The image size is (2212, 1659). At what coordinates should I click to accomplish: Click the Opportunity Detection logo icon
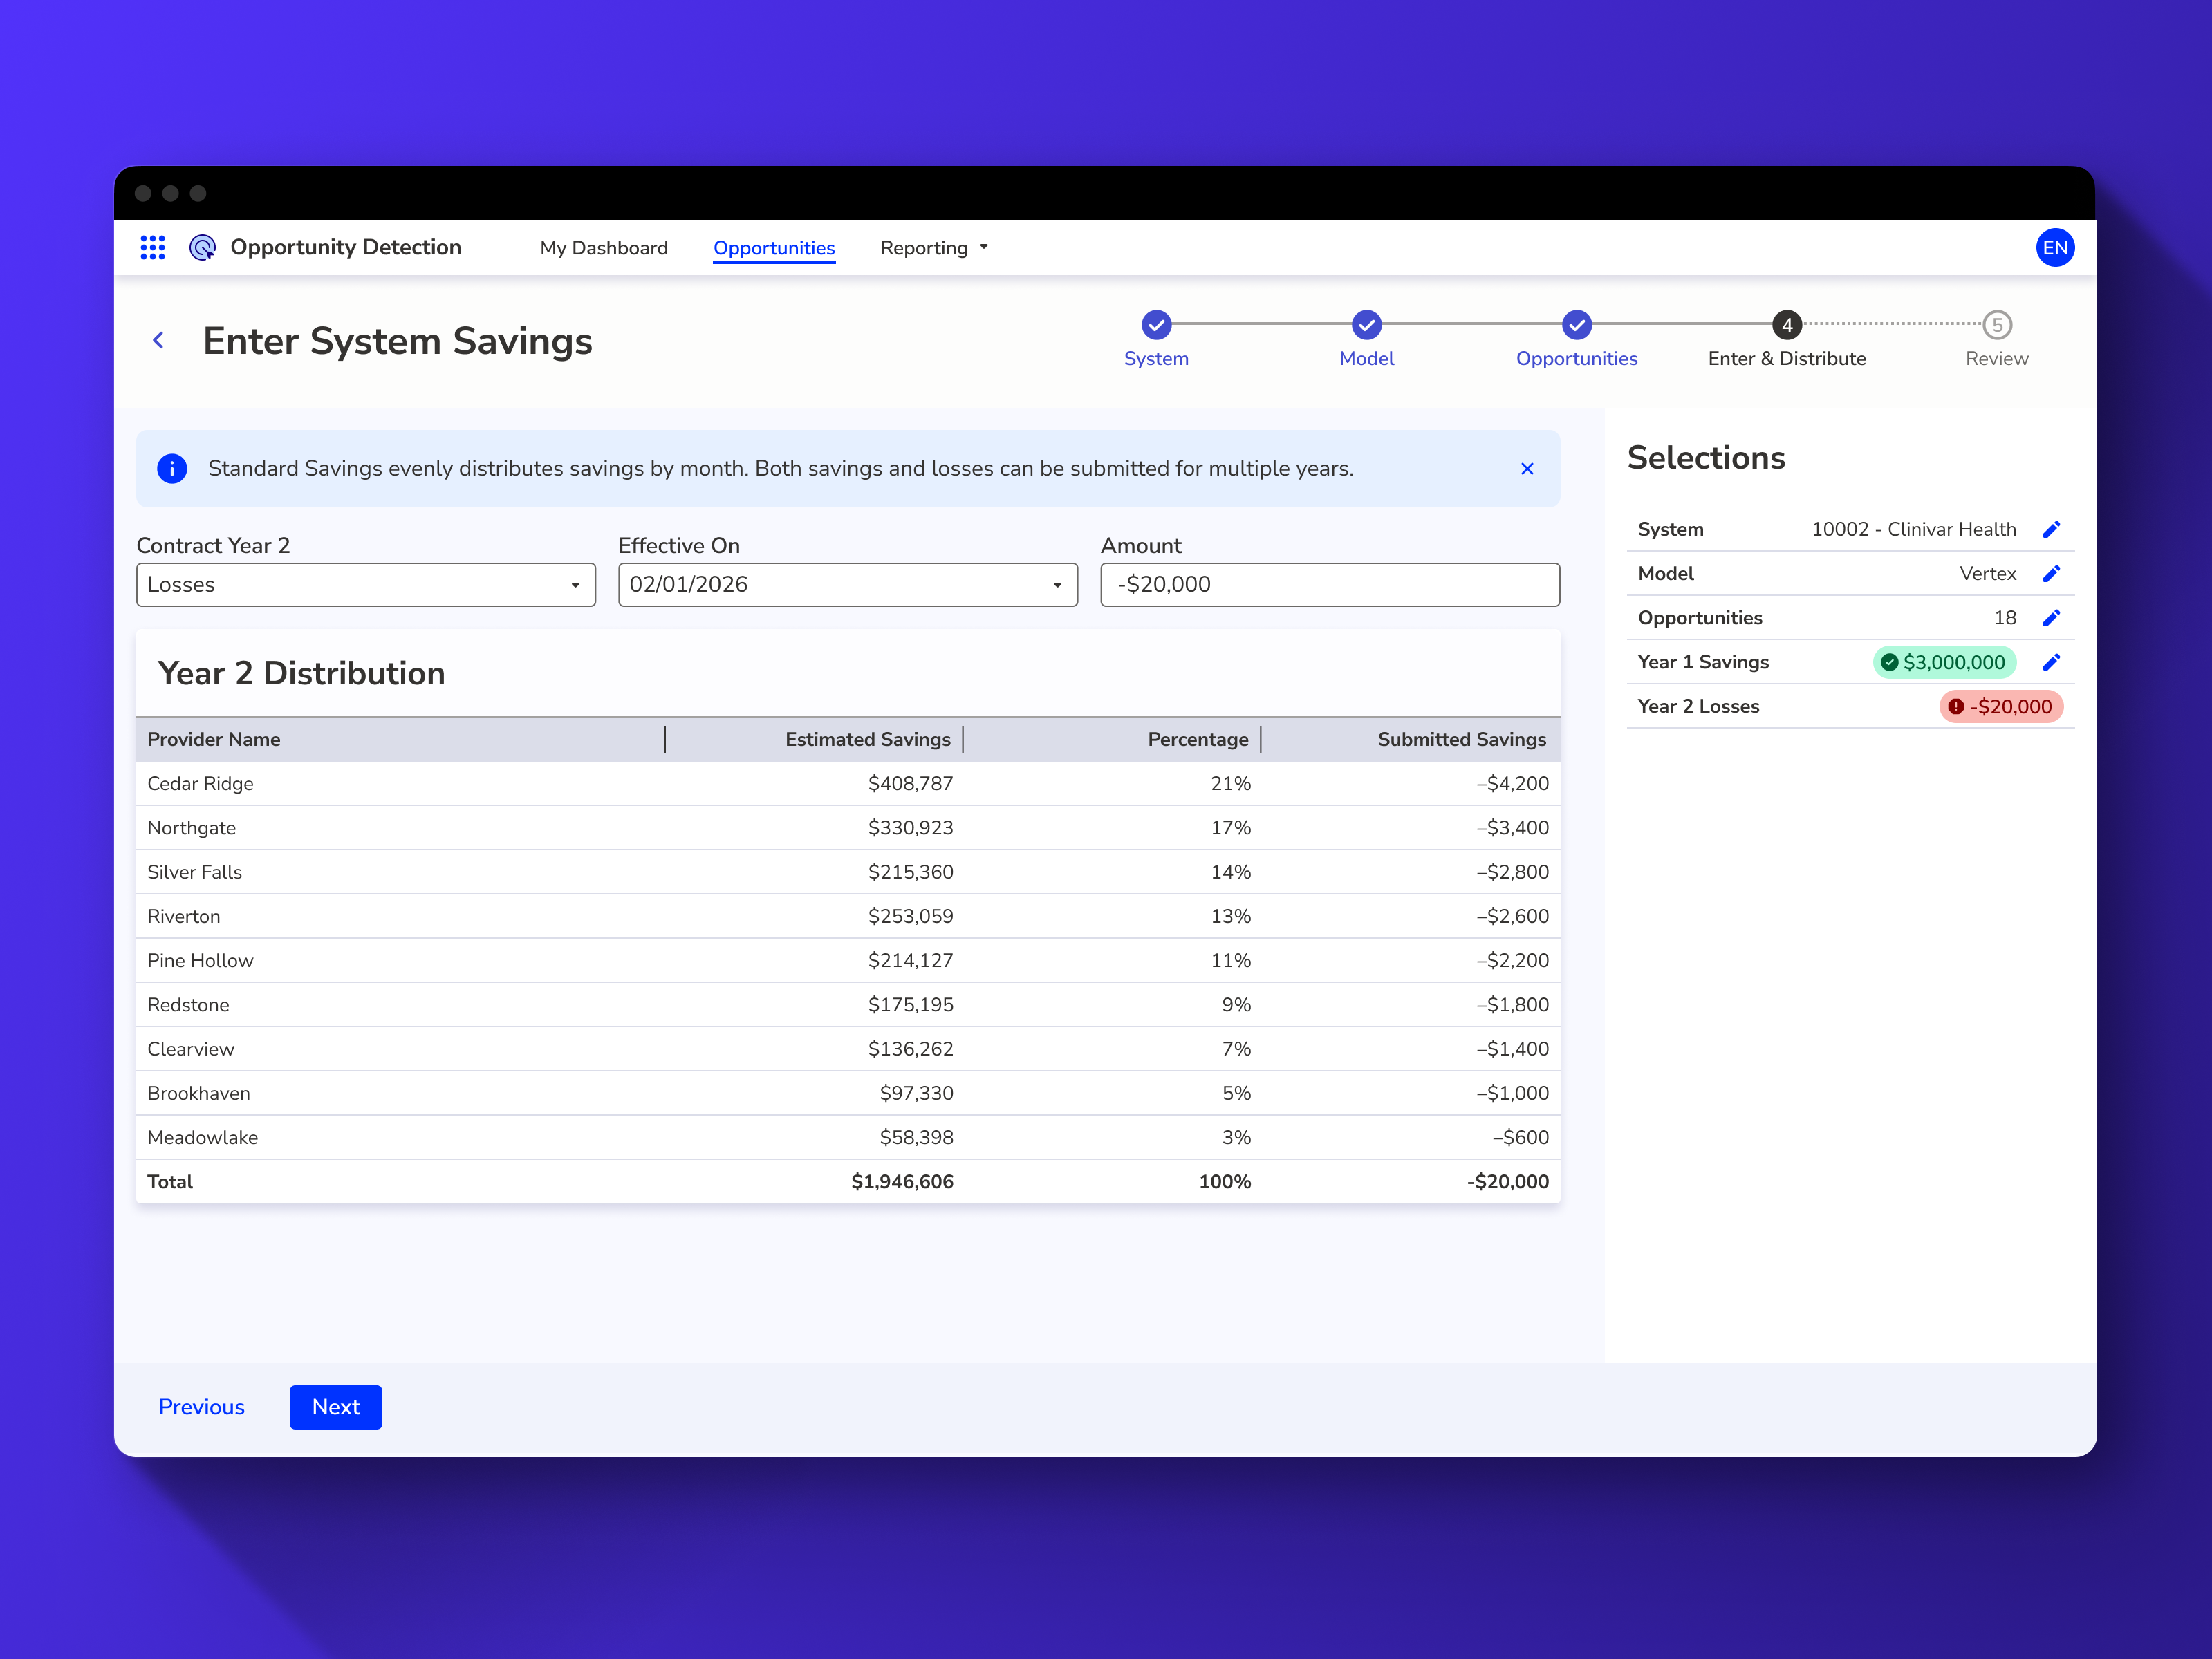click(202, 248)
